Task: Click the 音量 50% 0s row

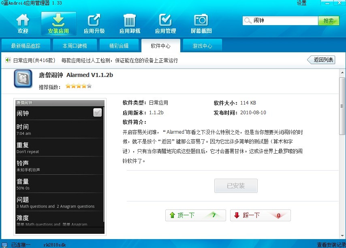Action: 60,184
